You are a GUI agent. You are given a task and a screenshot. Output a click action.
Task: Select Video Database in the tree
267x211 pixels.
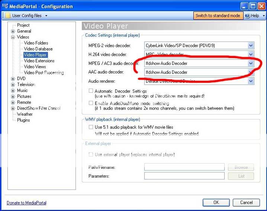pos(38,49)
